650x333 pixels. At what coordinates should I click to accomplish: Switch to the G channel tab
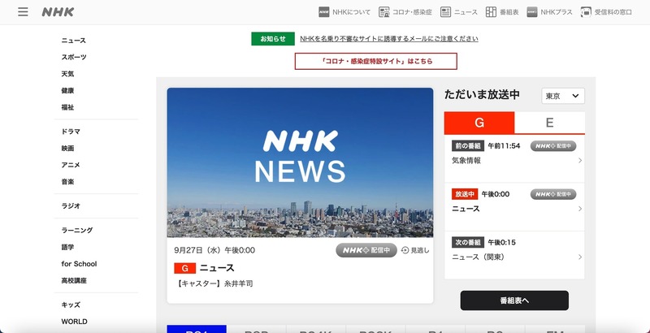(479, 123)
